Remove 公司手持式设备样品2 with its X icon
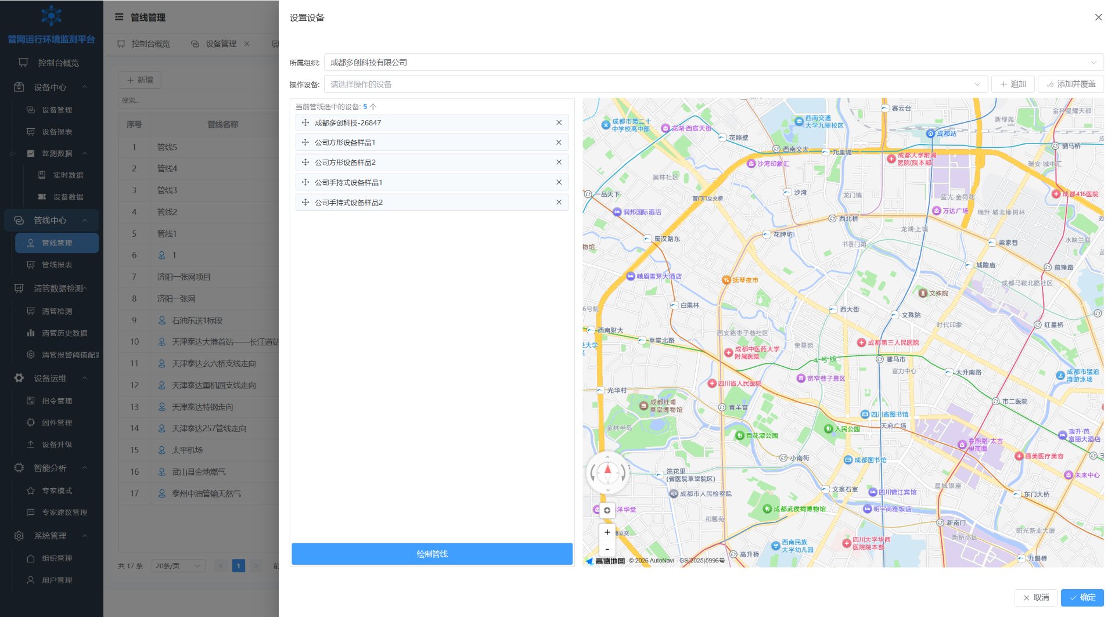 pos(559,203)
